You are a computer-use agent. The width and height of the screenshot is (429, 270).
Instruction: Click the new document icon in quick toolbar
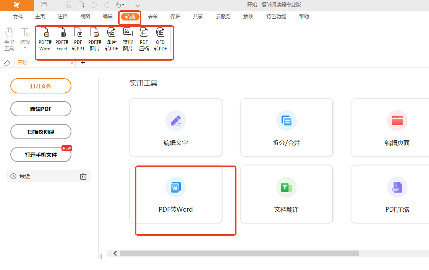(81, 5)
